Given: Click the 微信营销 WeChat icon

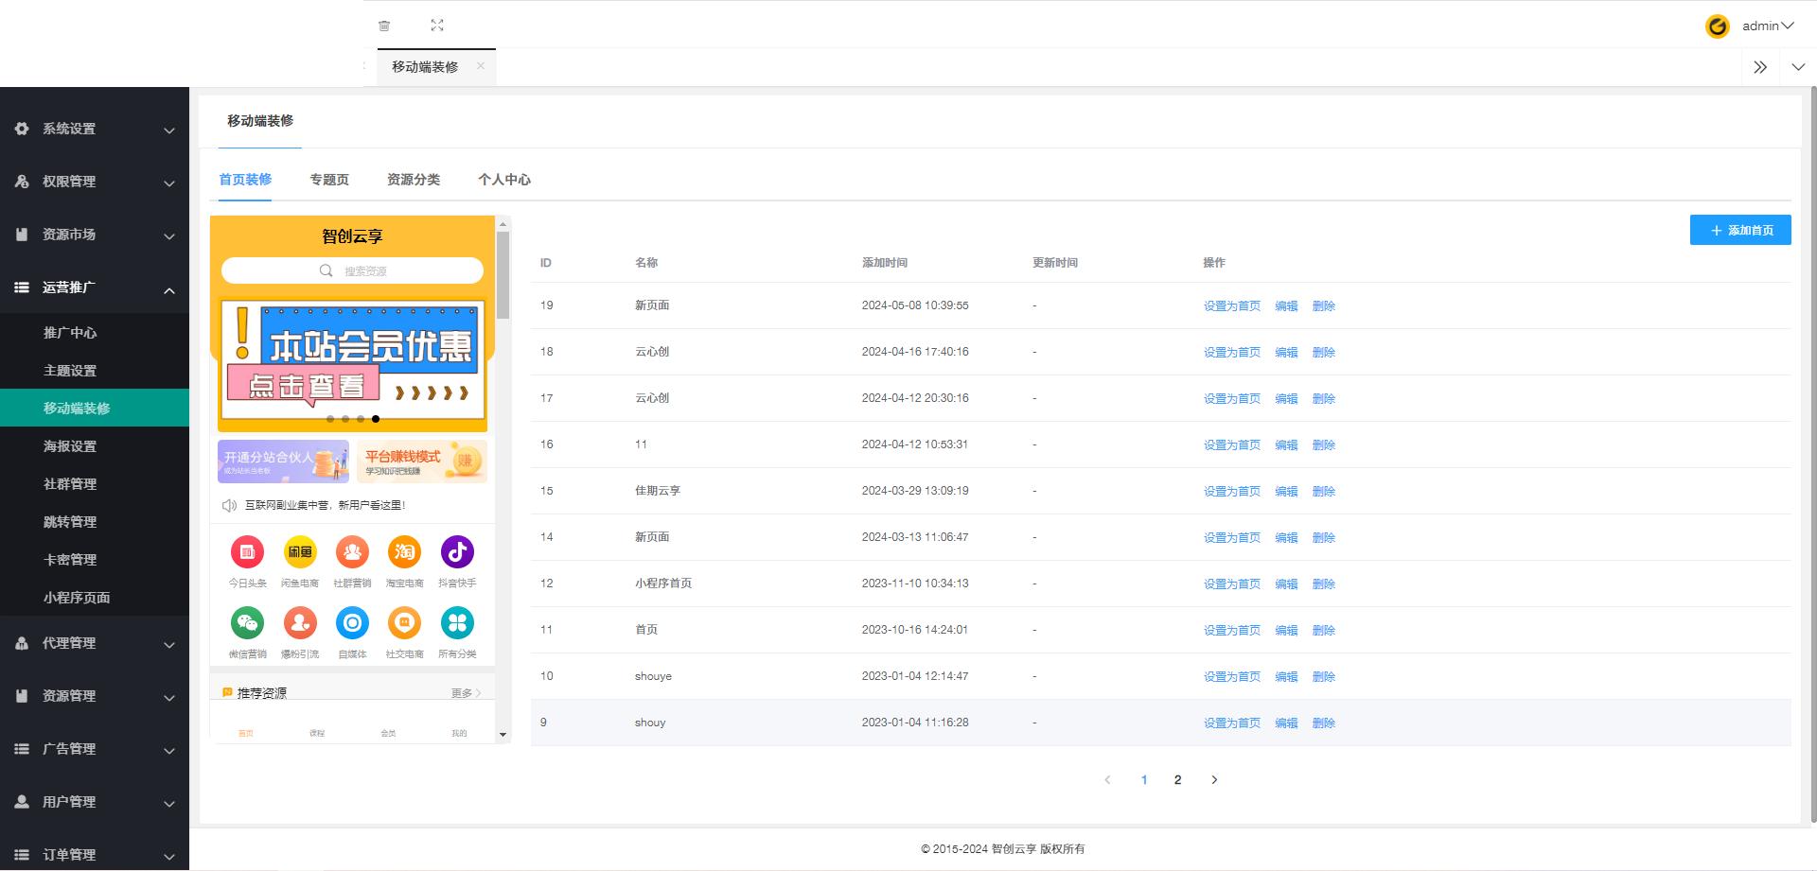Looking at the screenshot, I should 247,623.
